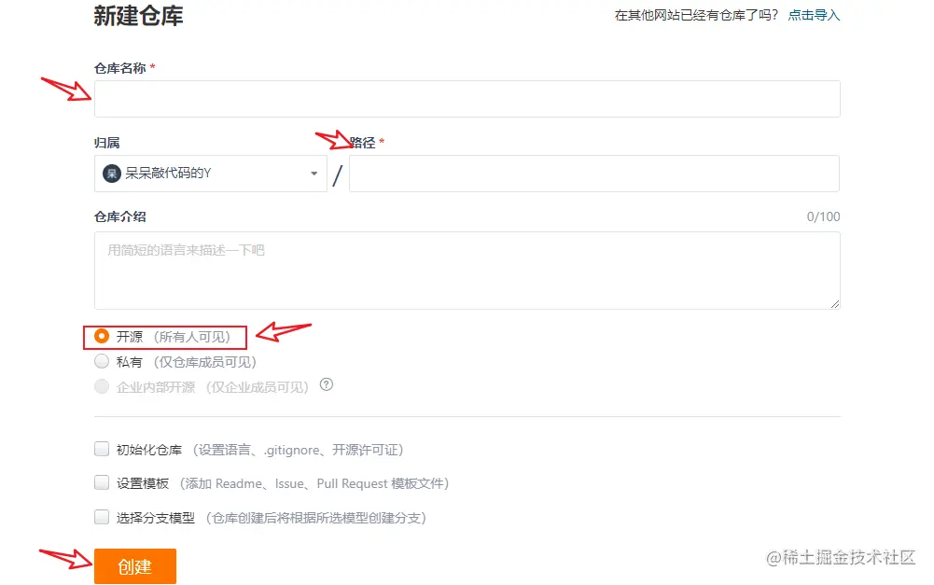This screenshot has width=934, height=585.
Task: Open the 归属 owner dropdown
Action: point(210,174)
